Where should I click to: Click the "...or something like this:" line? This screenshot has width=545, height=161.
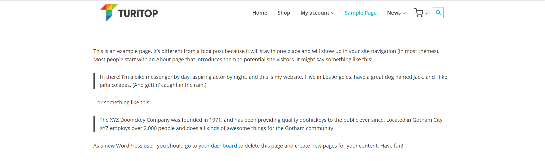(x=122, y=103)
